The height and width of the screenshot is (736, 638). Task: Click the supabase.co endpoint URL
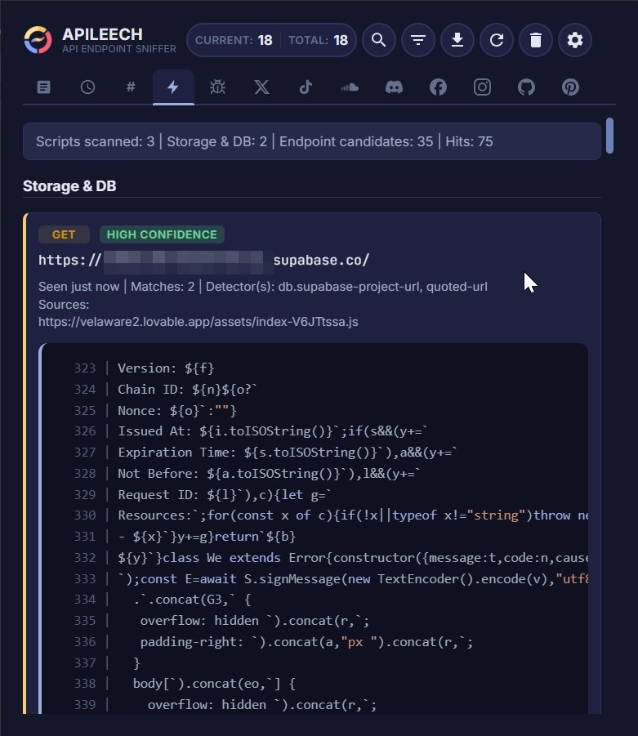(x=203, y=260)
